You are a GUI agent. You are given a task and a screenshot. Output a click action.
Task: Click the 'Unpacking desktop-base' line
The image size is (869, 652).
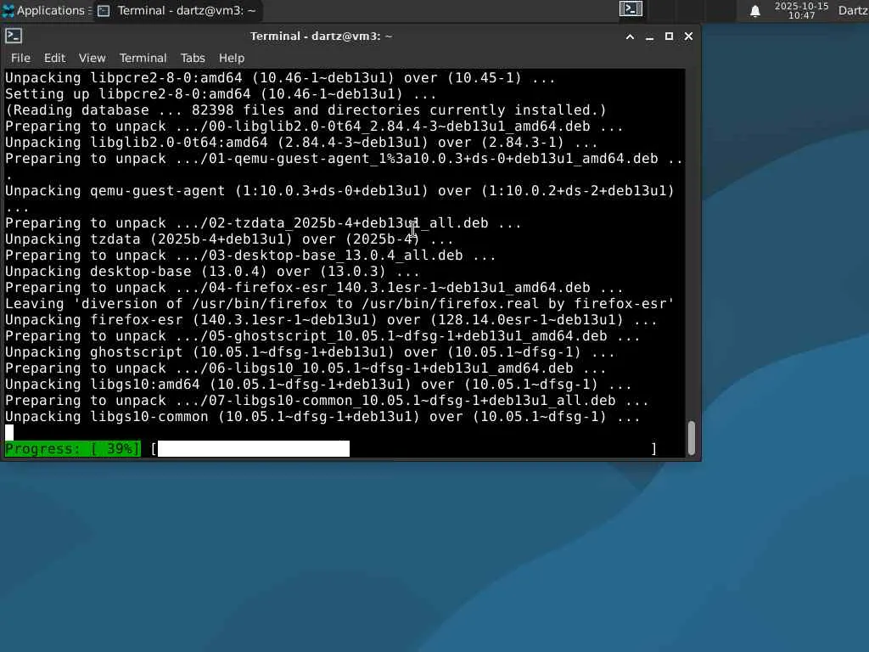[x=212, y=272]
